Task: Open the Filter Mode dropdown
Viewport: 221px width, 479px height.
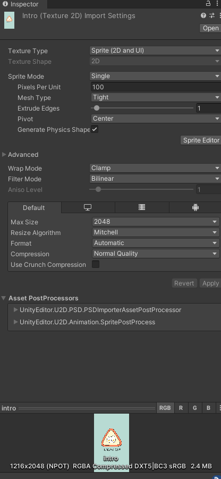Action: click(x=155, y=179)
